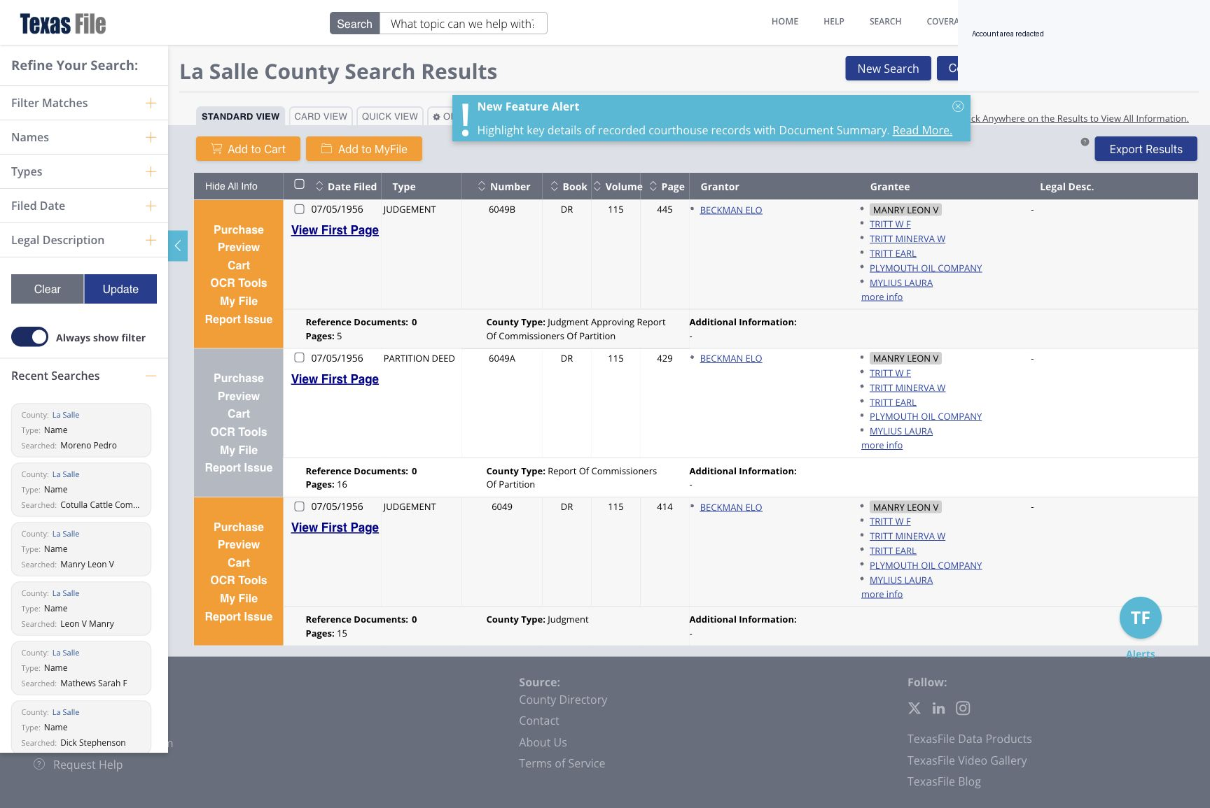Switch to the QUICK VIEW tab
The width and height of the screenshot is (1210, 808).
tap(390, 116)
